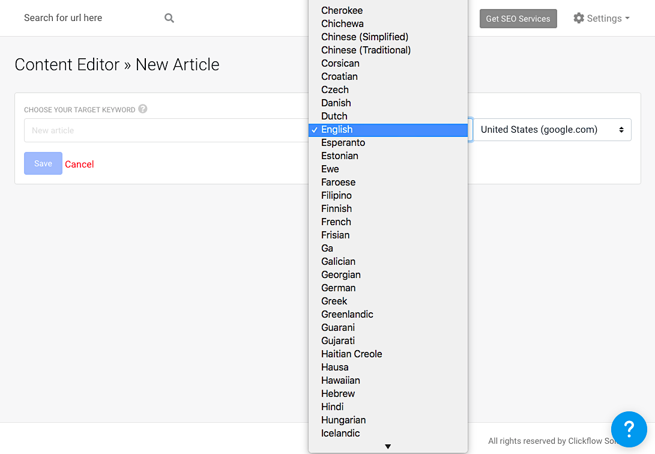Choose Guarani in the list

pyautogui.click(x=388, y=328)
